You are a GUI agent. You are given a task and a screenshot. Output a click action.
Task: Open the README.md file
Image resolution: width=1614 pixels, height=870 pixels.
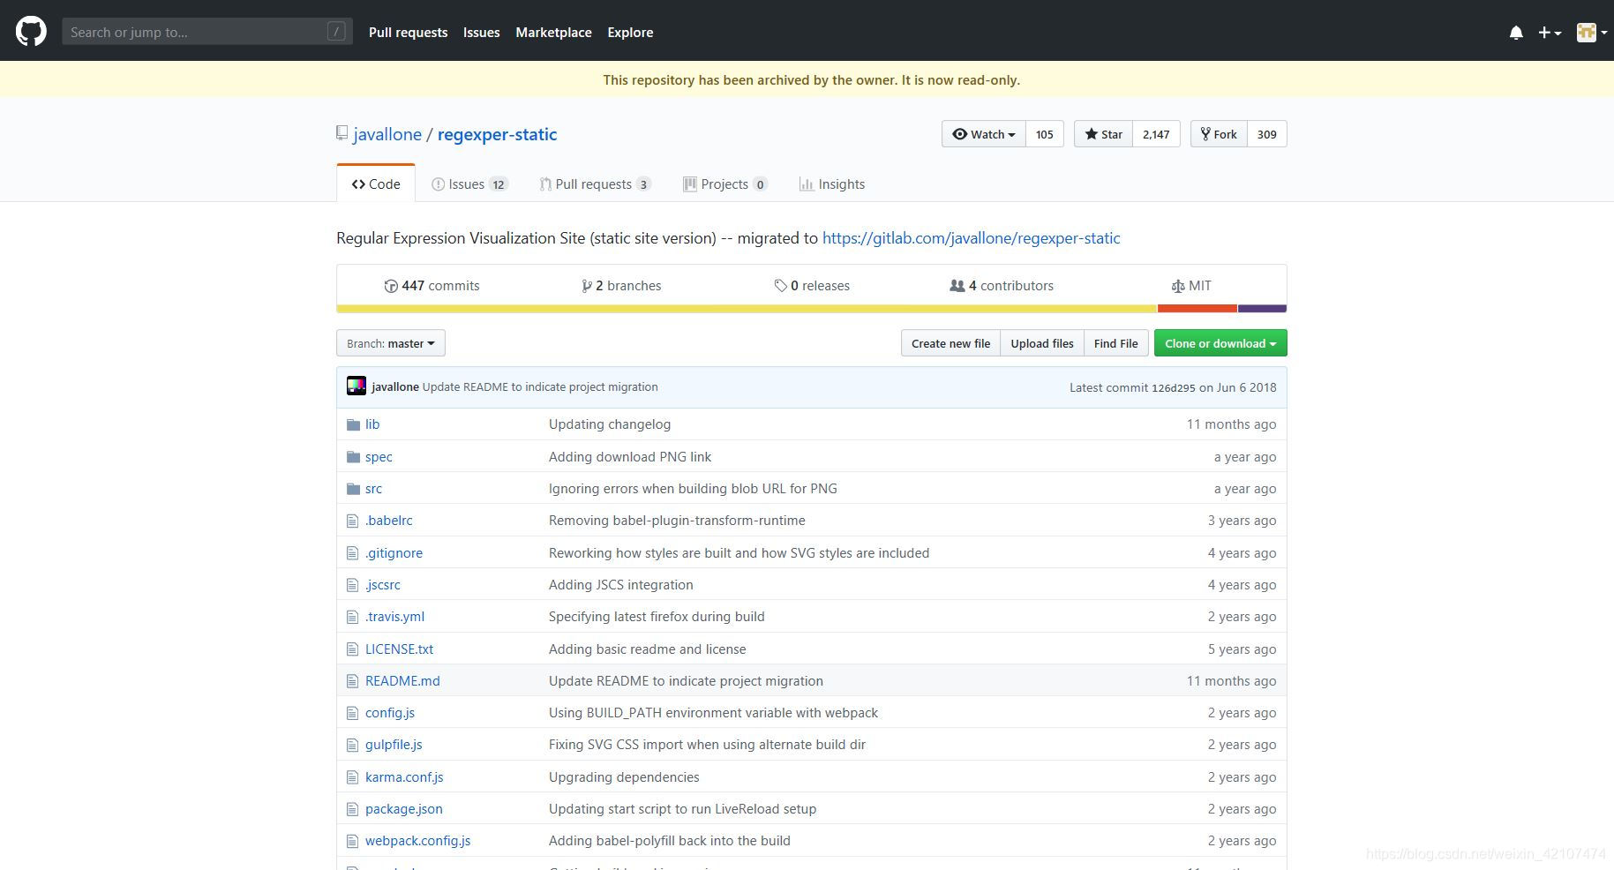click(x=402, y=681)
